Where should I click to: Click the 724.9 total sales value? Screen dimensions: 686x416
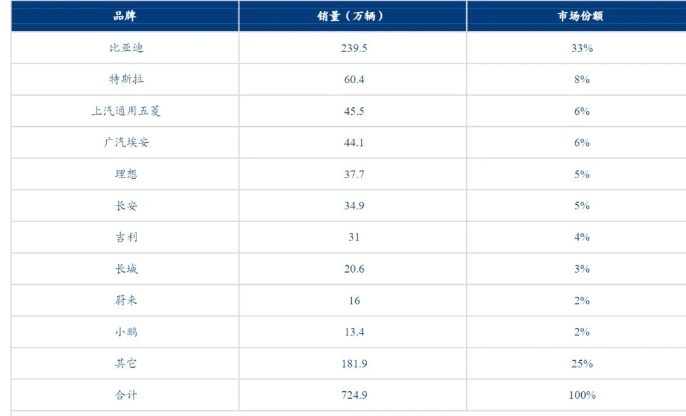pos(354,395)
